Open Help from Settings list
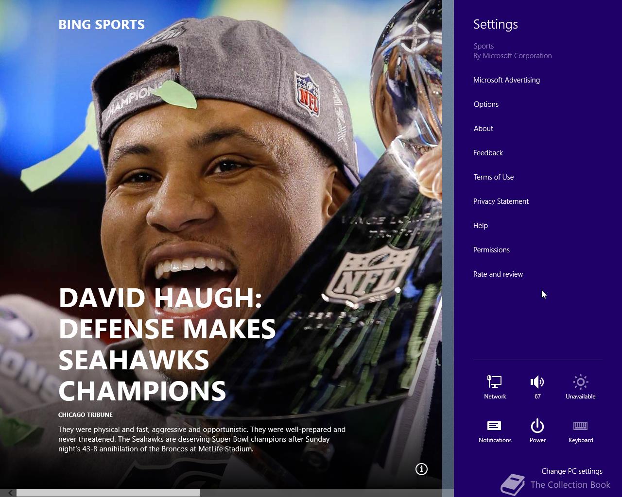 pos(480,226)
